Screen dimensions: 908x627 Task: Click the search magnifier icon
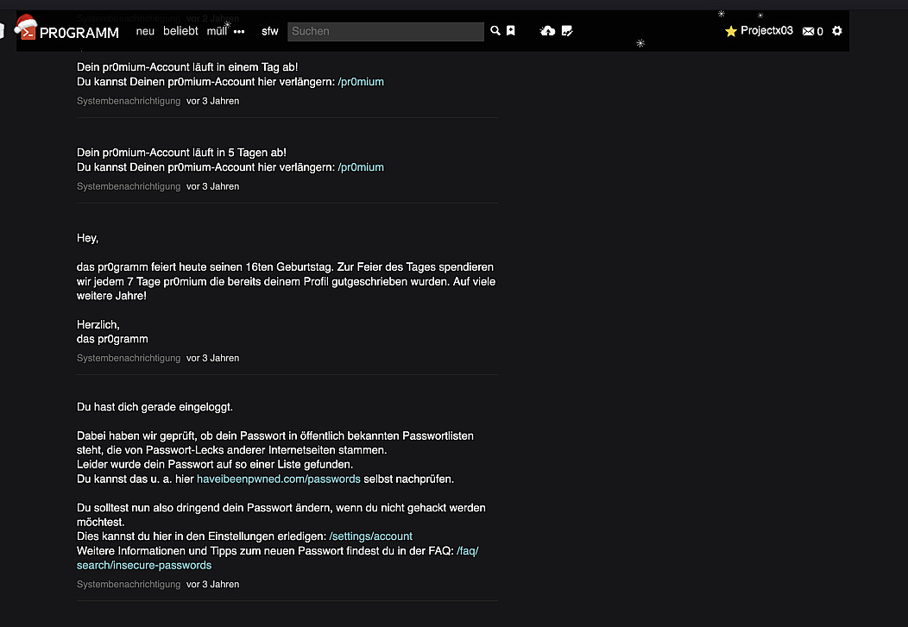tap(495, 31)
